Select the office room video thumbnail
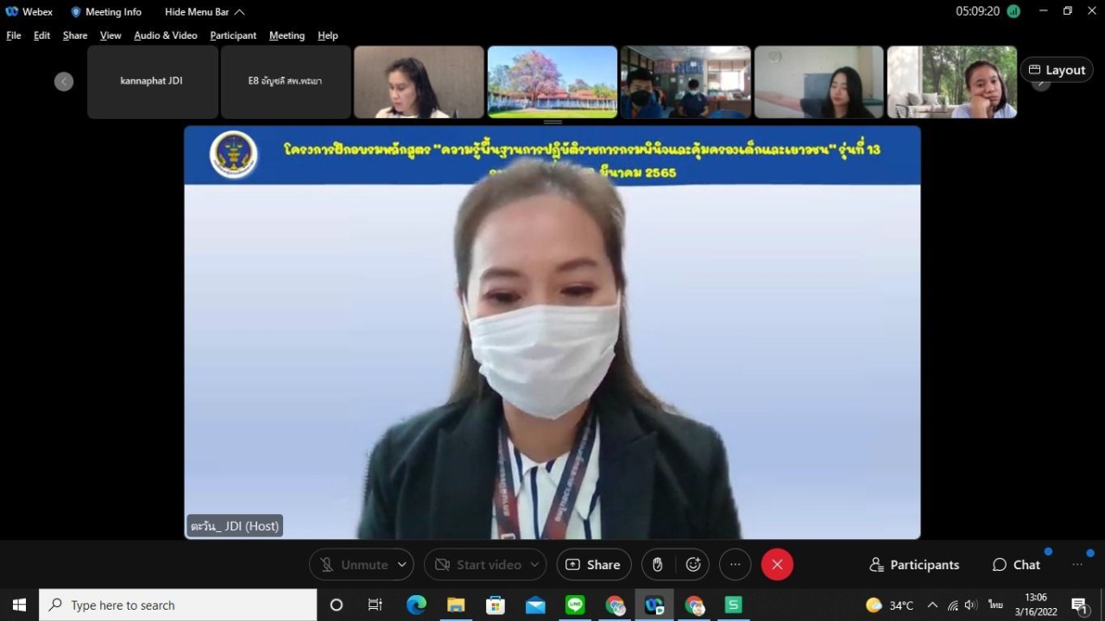This screenshot has height=621, width=1105. pos(685,82)
